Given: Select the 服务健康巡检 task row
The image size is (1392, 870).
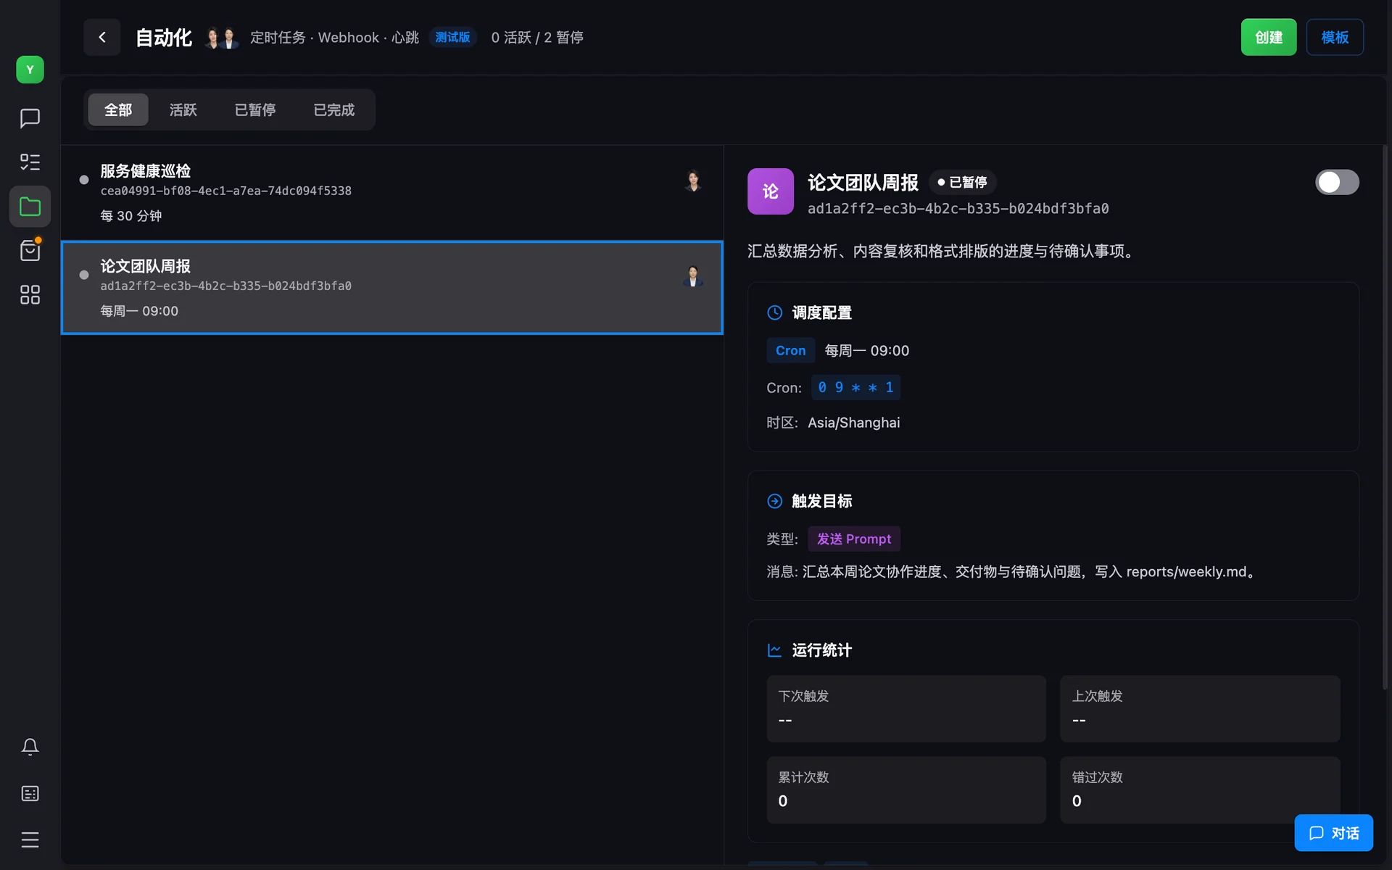Looking at the screenshot, I should [x=392, y=193].
